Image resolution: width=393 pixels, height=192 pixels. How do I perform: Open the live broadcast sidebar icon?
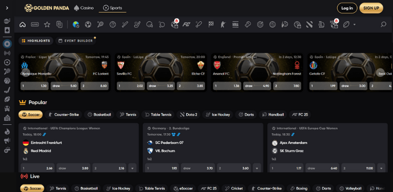[x=7, y=53]
